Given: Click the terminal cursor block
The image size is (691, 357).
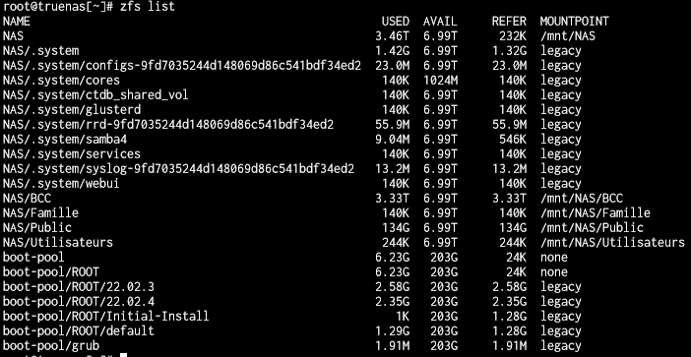Looking at the screenshot, I should click(x=123, y=355).
